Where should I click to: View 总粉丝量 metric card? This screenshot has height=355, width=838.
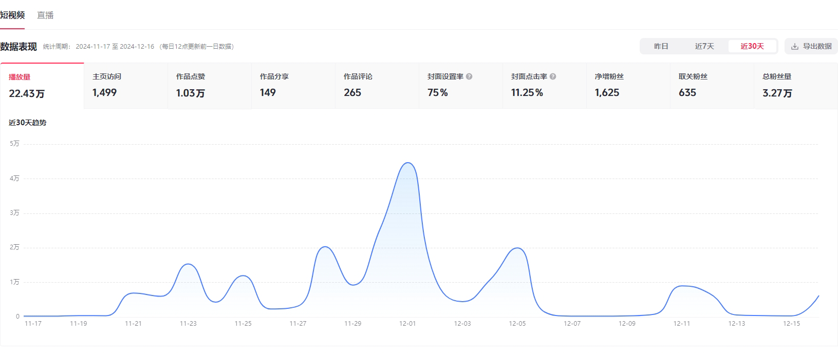tap(795, 85)
